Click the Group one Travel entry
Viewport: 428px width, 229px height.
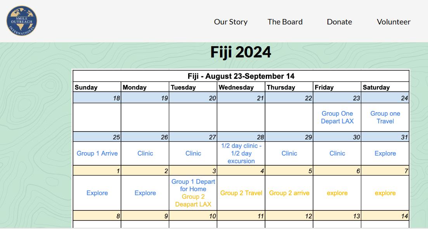pos(385,117)
